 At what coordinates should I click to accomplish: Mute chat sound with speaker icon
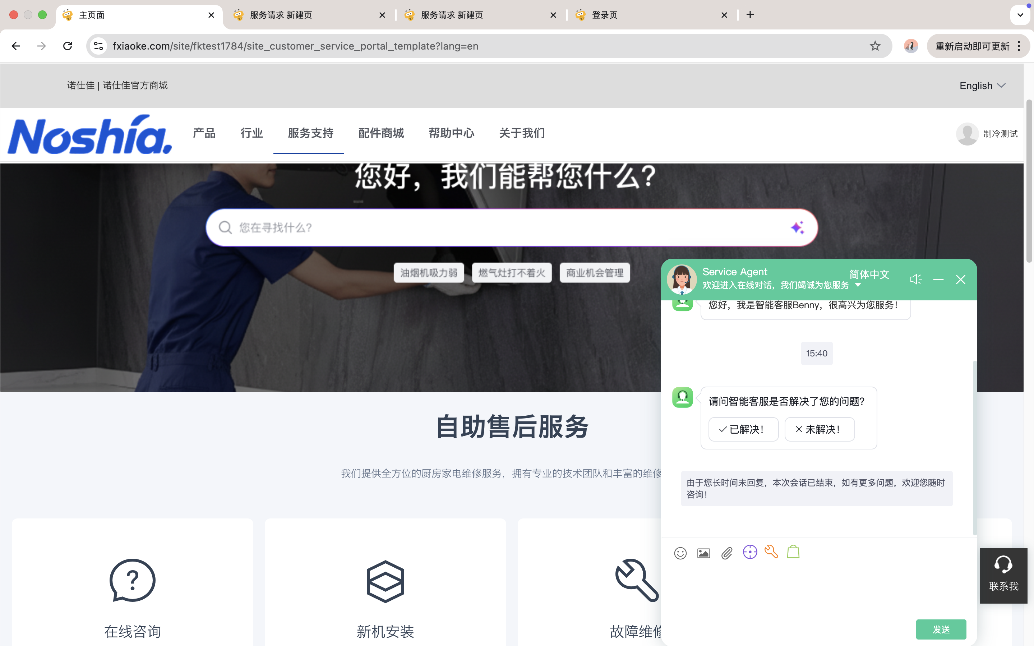915,280
